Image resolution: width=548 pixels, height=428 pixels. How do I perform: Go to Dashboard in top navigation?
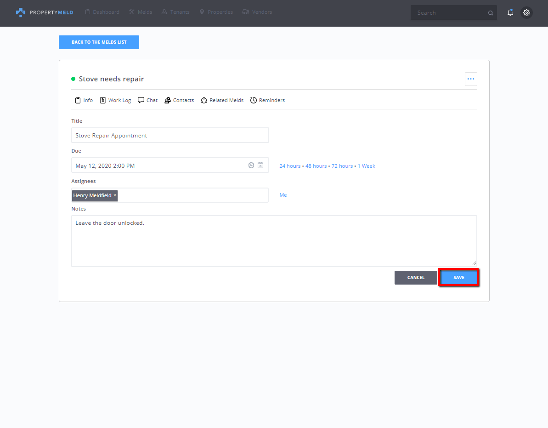click(102, 12)
